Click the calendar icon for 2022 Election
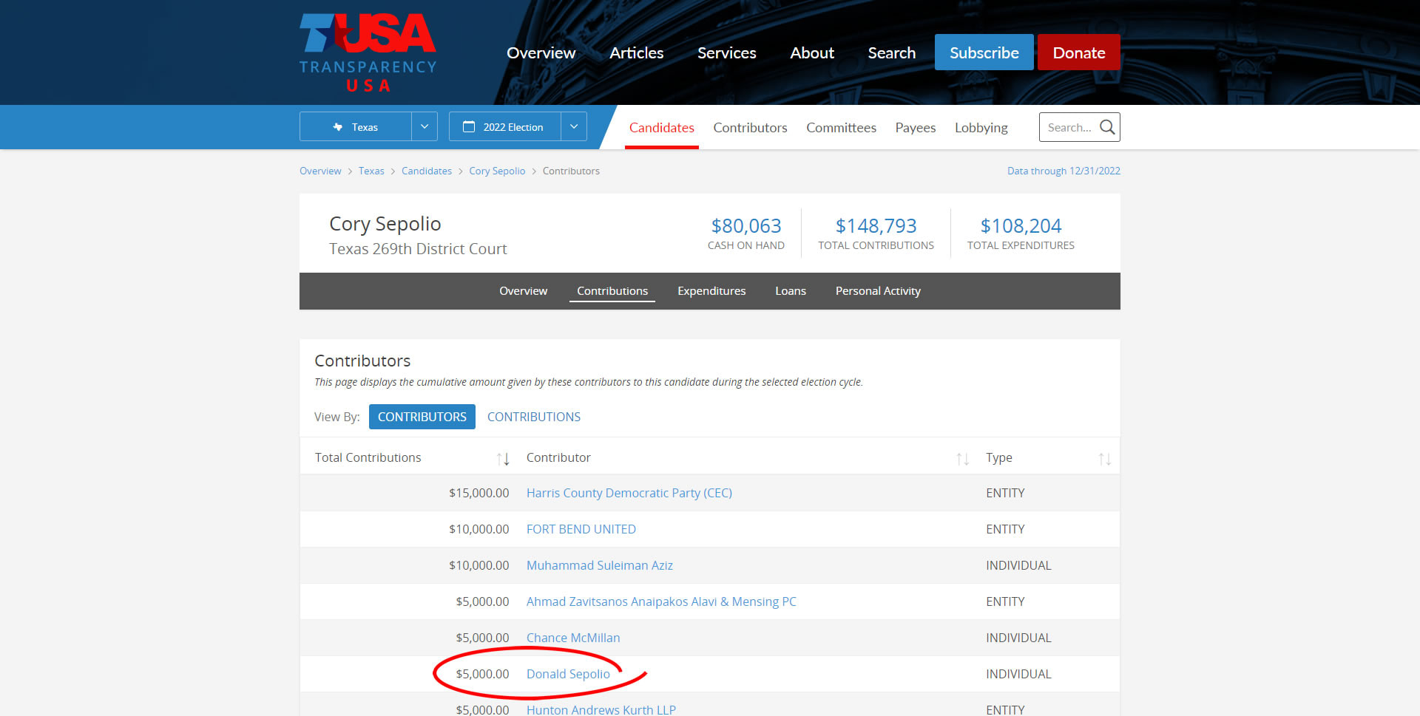This screenshot has height=716, width=1420. pos(469,127)
